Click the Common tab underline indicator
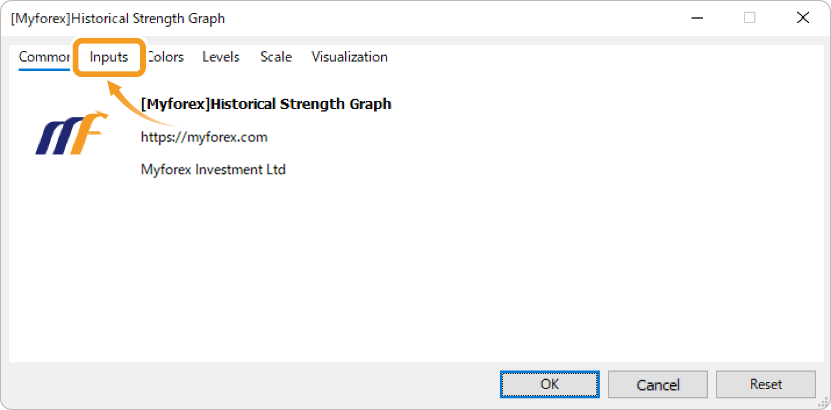This screenshot has height=410, width=831. pyautogui.click(x=44, y=69)
